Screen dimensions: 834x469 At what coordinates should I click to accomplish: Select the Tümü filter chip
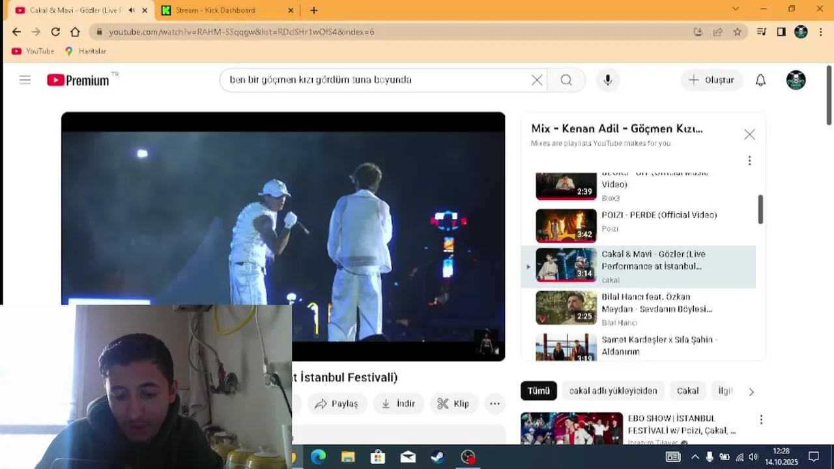click(x=539, y=391)
